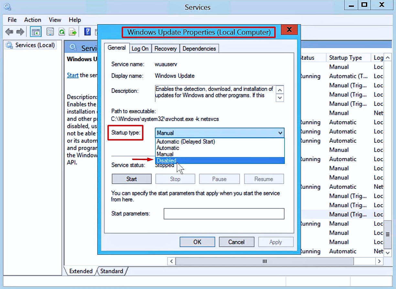Click the Start link in Services pane

click(x=73, y=75)
